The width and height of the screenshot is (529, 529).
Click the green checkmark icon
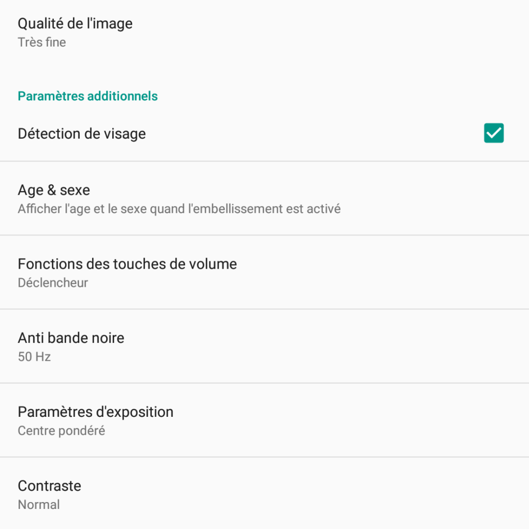[x=494, y=133]
